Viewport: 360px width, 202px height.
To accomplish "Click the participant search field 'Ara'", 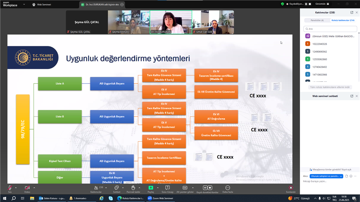I will point(330,29).
